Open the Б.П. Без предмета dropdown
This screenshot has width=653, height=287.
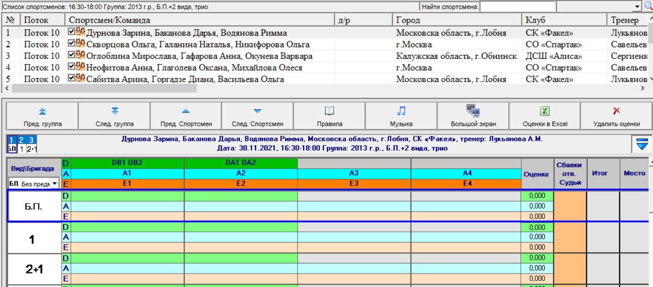pos(56,184)
